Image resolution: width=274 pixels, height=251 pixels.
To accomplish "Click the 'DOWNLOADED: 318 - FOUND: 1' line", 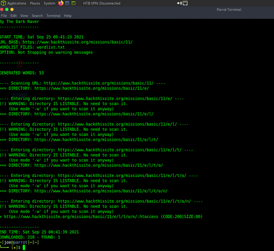I will click(x=30, y=237).
